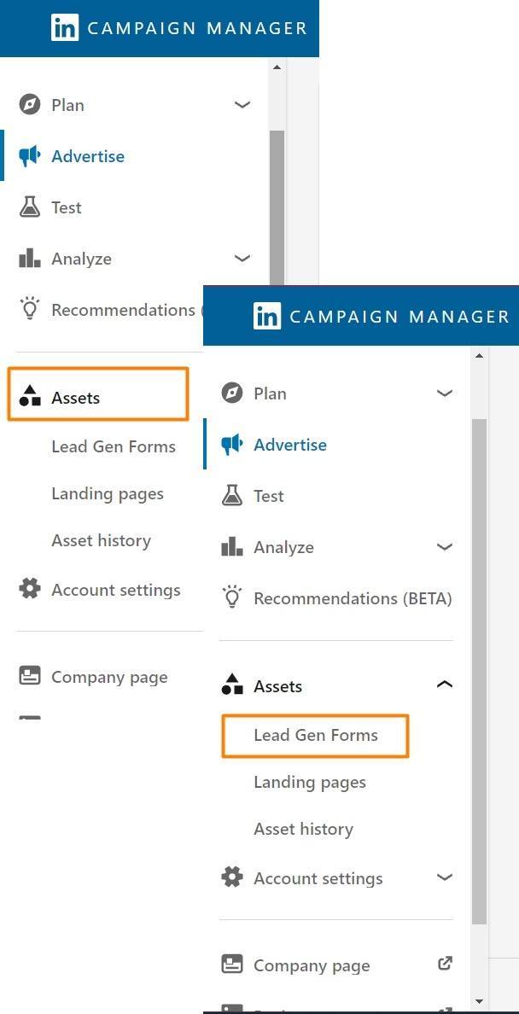This screenshot has width=519, height=1014.
Task: Open settings via the gear icon
Action: point(230,877)
